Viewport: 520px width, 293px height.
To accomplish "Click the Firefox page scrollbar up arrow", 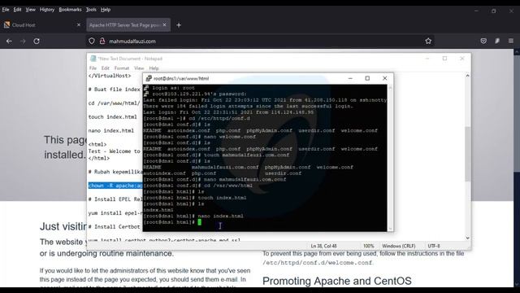I will point(517,52).
